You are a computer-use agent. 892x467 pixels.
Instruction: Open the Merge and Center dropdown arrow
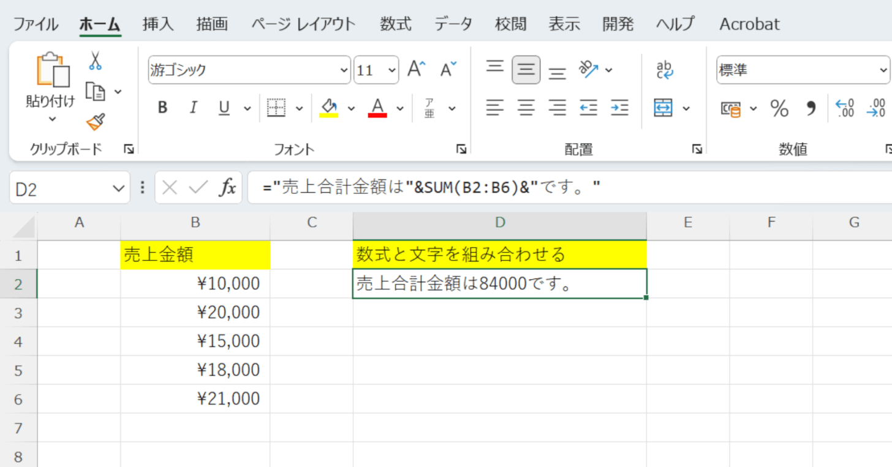[x=686, y=108]
